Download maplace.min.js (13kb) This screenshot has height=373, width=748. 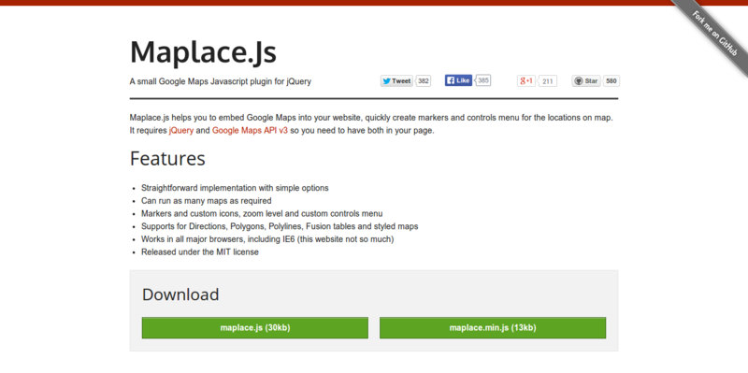pyautogui.click(x=493, y=328)
